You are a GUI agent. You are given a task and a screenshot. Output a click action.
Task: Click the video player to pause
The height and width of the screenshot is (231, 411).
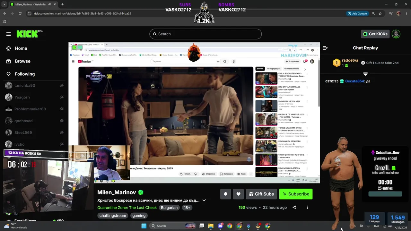(194, 112)
